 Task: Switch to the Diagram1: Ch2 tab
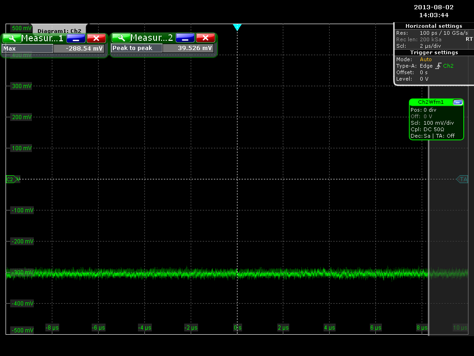point(59,31)
